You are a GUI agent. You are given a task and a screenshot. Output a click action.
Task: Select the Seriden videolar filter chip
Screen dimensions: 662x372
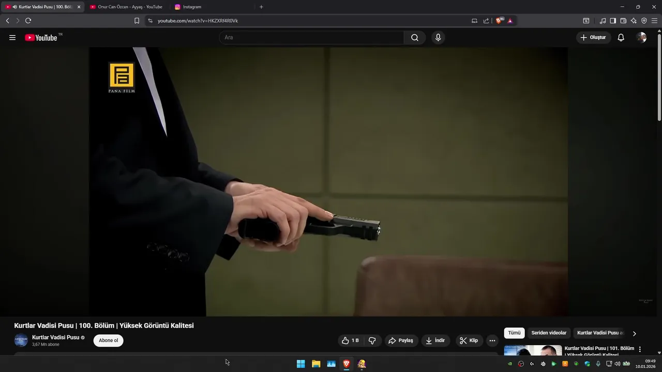click(549, 333)
